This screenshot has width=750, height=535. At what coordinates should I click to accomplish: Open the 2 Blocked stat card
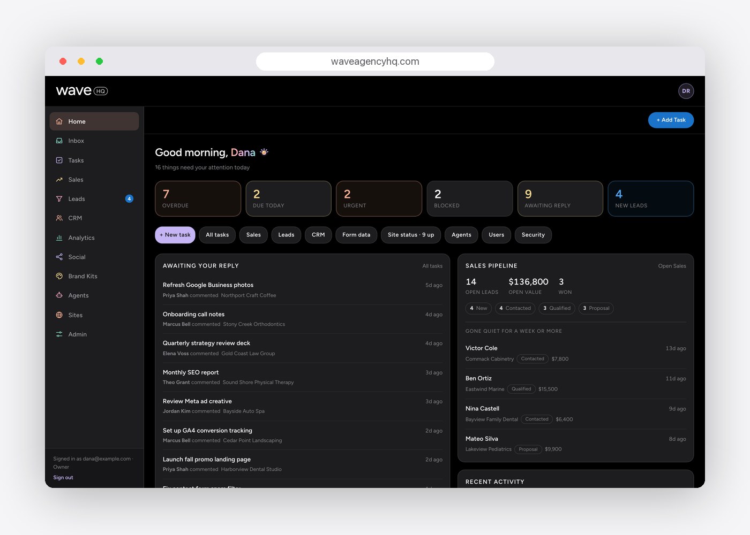[x=470, y=198]
